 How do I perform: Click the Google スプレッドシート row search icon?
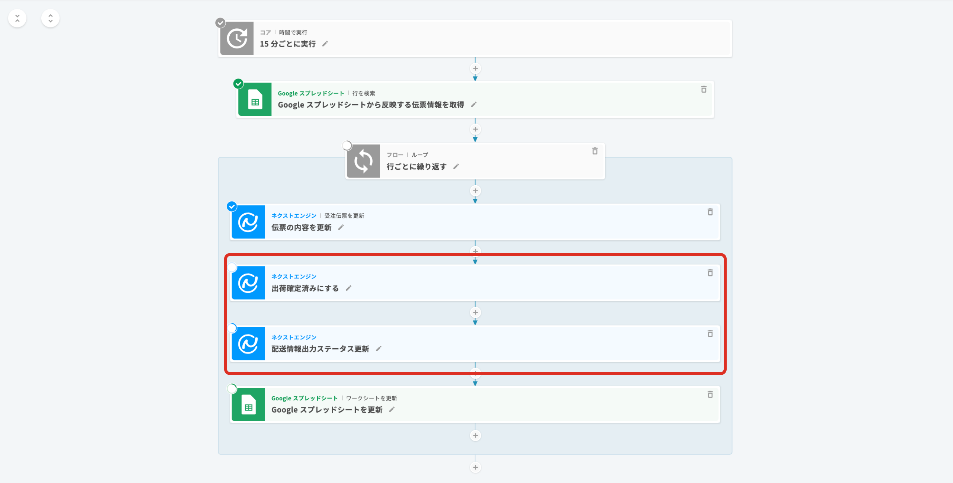click(x=255, y=99)
